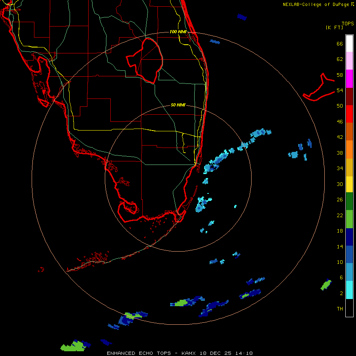Click the 58 value on the scale

point(340,75)
